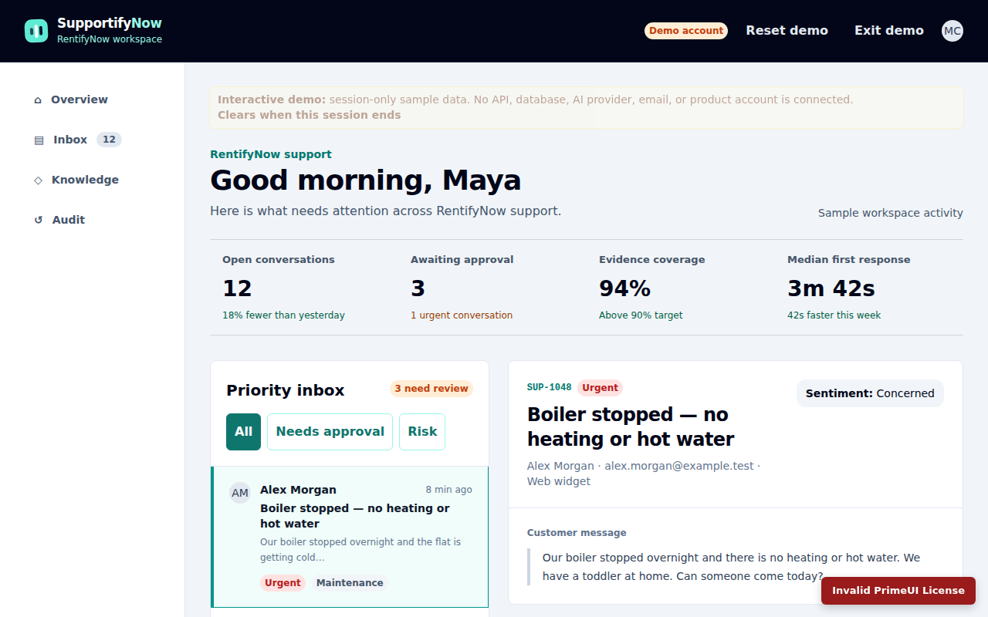Click the 18% fewer than yesterday text
This screenshot has height=617, width=988.
283,315
